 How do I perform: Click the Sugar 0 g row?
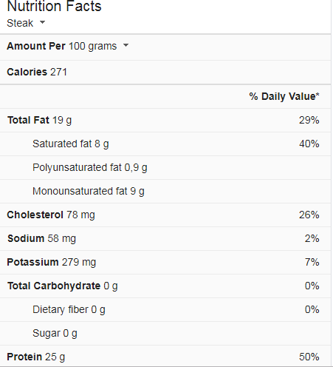(x=165, y=334)
